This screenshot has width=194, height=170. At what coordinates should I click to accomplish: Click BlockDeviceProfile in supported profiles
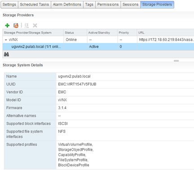74,165
